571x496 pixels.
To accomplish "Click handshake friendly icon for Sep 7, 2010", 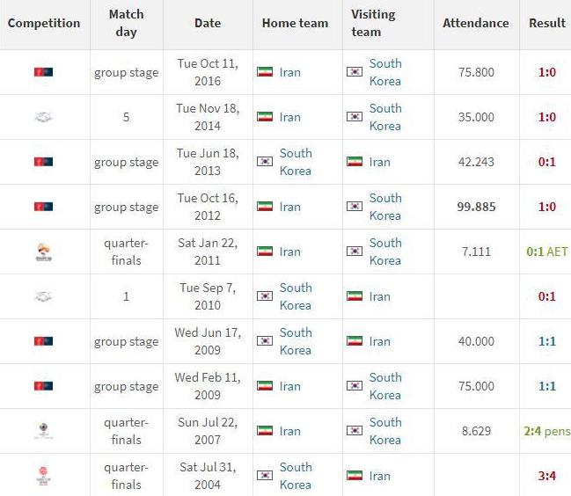I will (43, 296).
